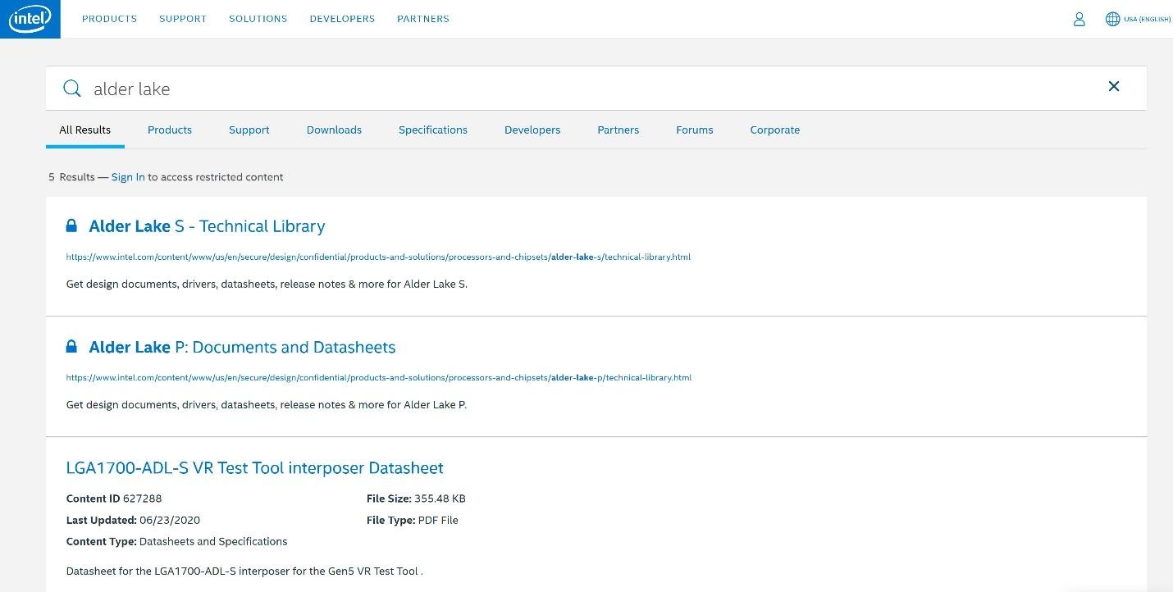Click the 5 Results count text
The image size is (1173, 592).
coord(72,177)
